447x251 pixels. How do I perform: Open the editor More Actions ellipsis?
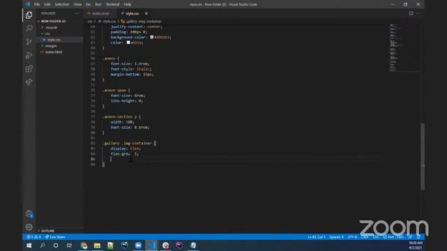click(418, 13)
